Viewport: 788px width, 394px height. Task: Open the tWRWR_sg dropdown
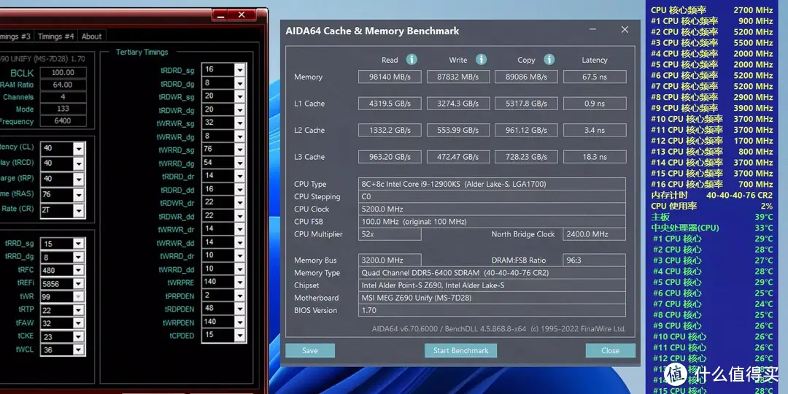(x=240, y=123)
